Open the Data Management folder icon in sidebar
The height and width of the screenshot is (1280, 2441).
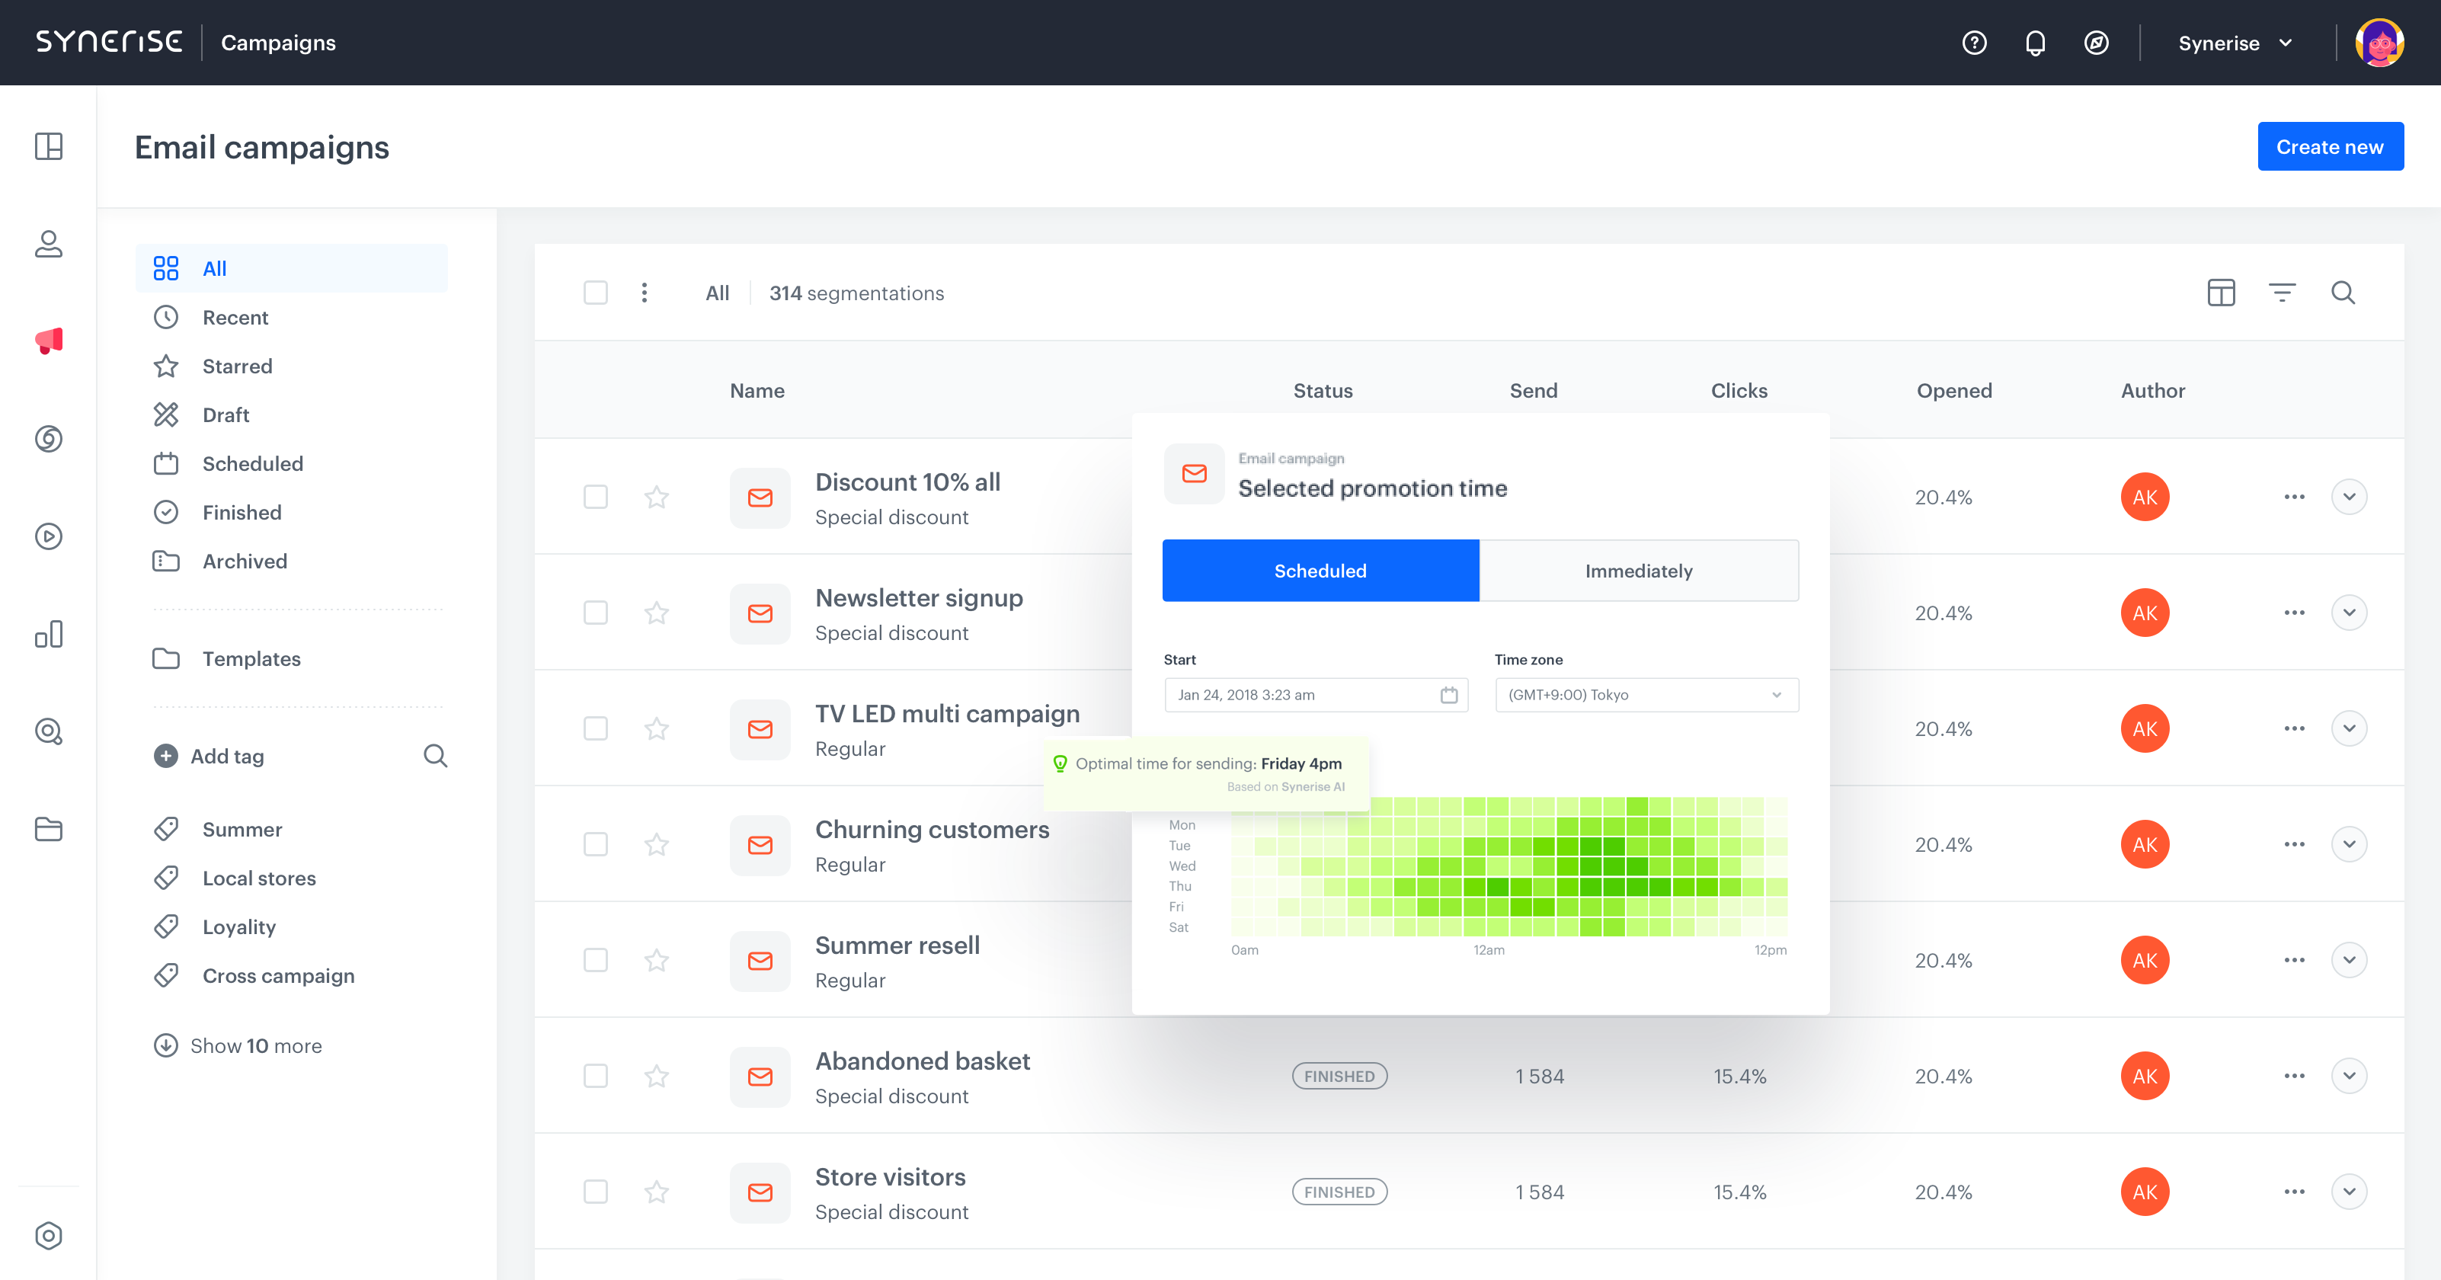(48, 829)
